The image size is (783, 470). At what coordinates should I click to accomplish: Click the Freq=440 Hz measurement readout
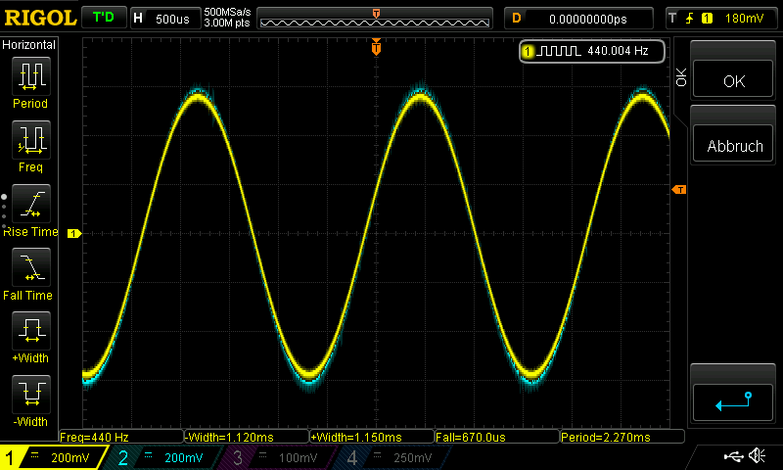tap(121, 437)
